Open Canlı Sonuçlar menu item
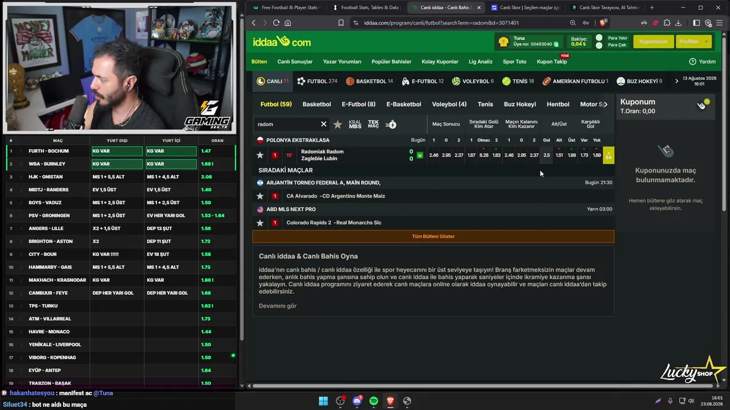 tap(295, 61)
